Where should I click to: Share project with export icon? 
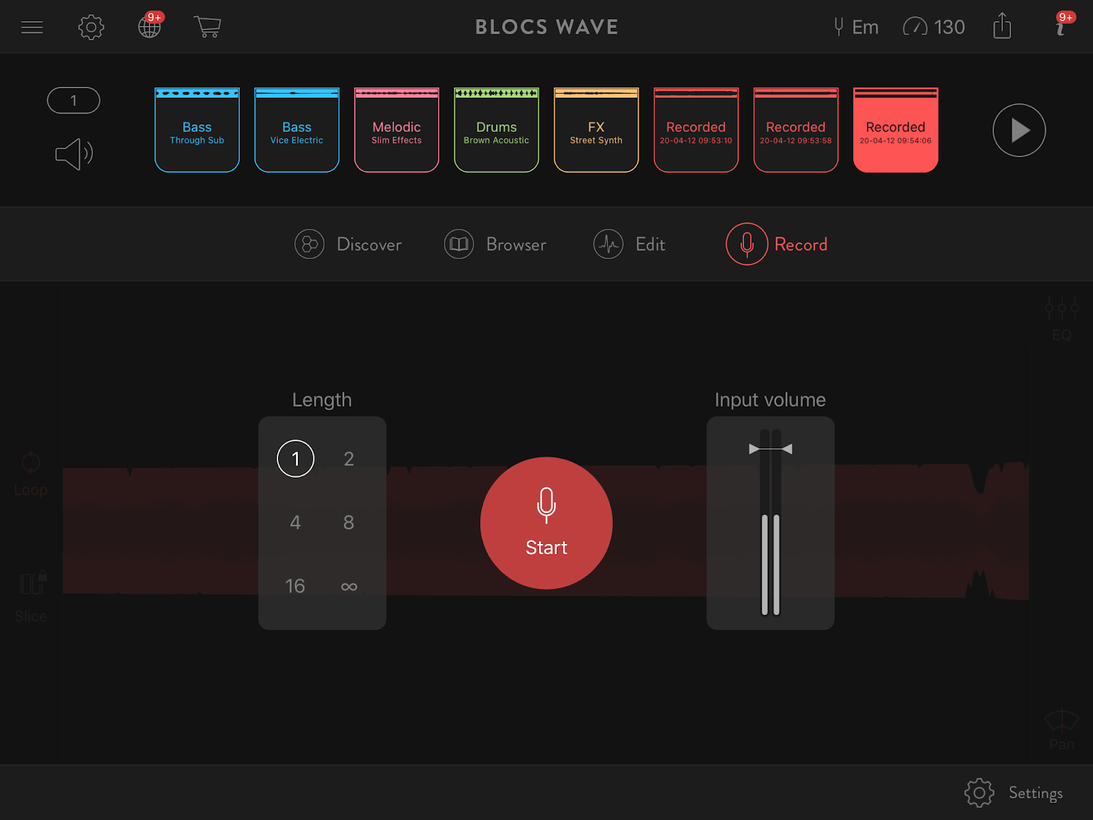pyautogui.click(x=1002, y=26)
